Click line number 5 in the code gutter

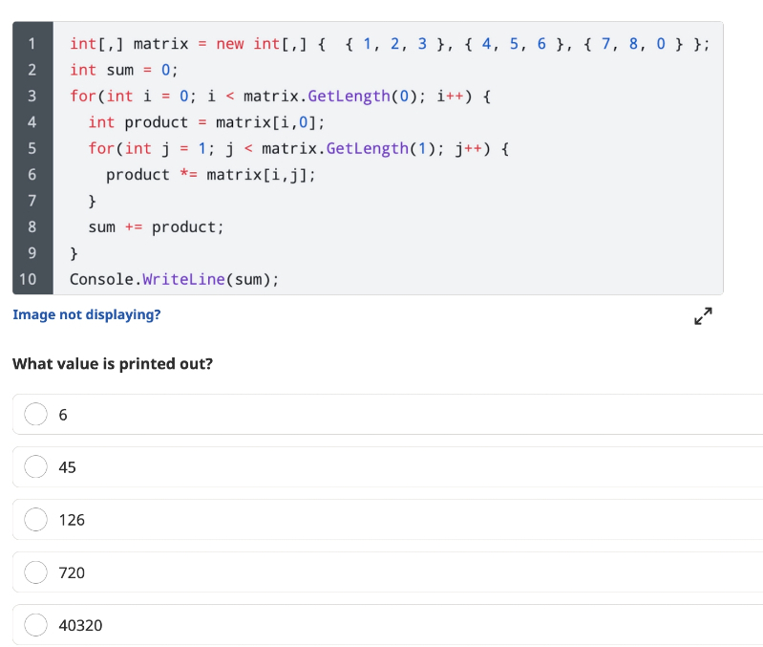point(32,148)
